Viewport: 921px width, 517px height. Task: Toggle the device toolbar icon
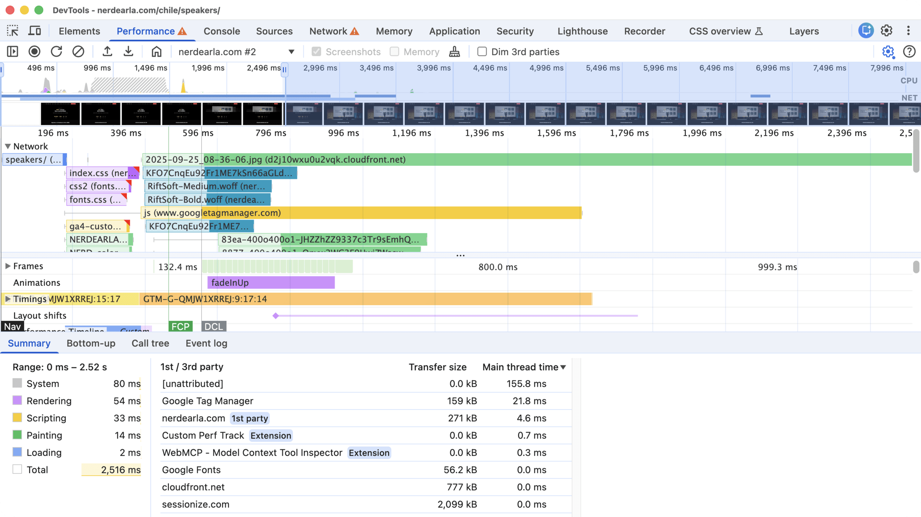point(35,31)
